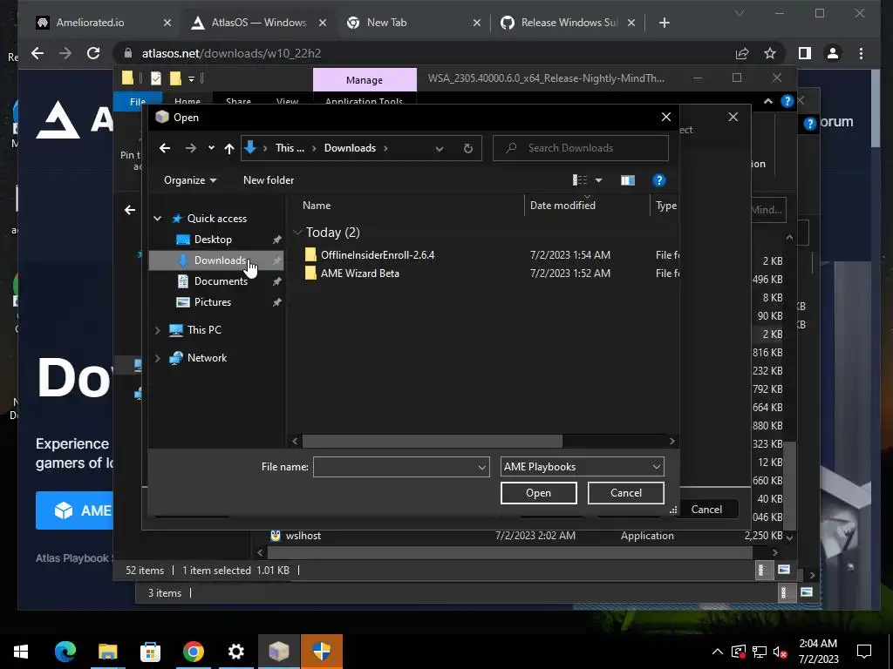Open Help in the Open dialog

tap(659, 180)
